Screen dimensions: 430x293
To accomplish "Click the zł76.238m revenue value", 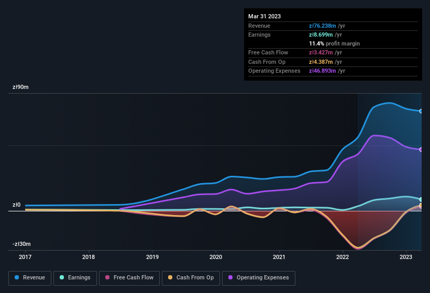I will (x=323, y=26).
